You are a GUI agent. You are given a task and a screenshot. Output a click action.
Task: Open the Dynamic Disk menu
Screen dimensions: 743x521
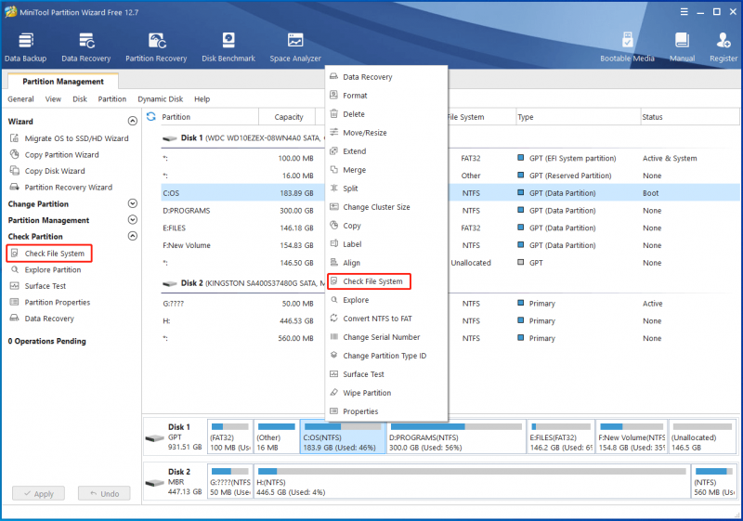(160, 99)
